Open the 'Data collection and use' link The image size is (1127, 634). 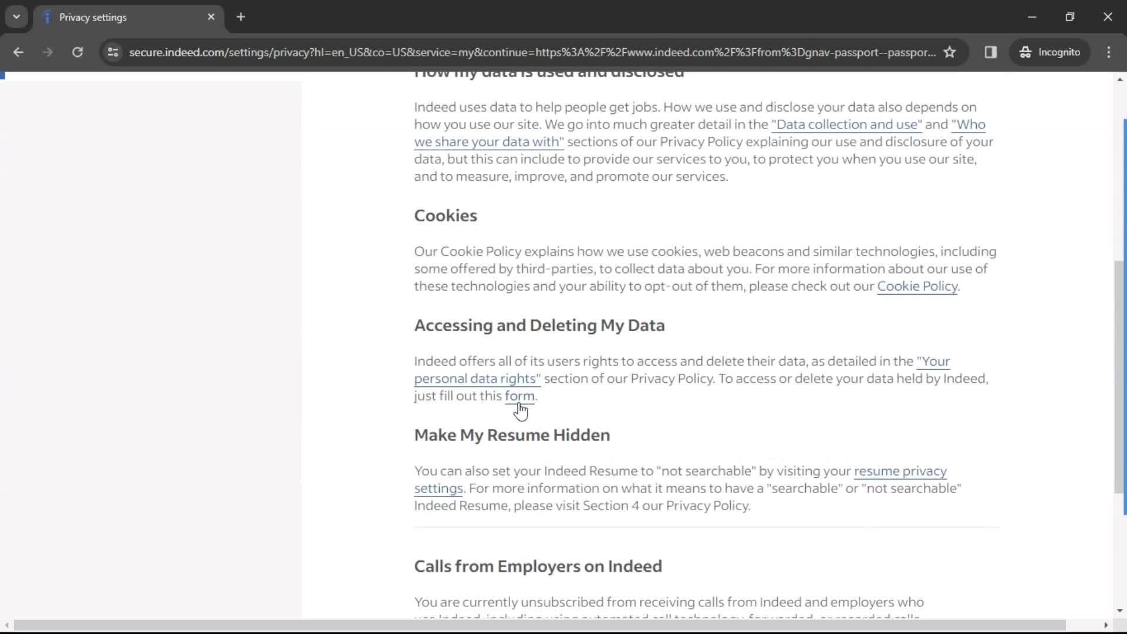tap(846, 124)
